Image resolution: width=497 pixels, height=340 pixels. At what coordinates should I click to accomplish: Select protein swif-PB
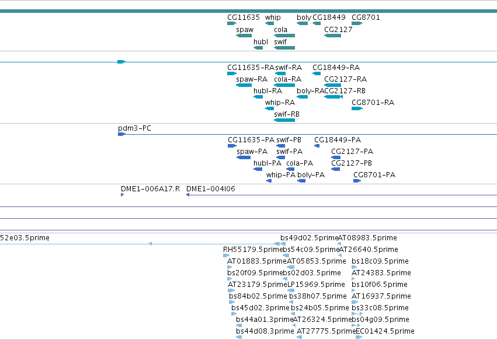tap(280, 146)
